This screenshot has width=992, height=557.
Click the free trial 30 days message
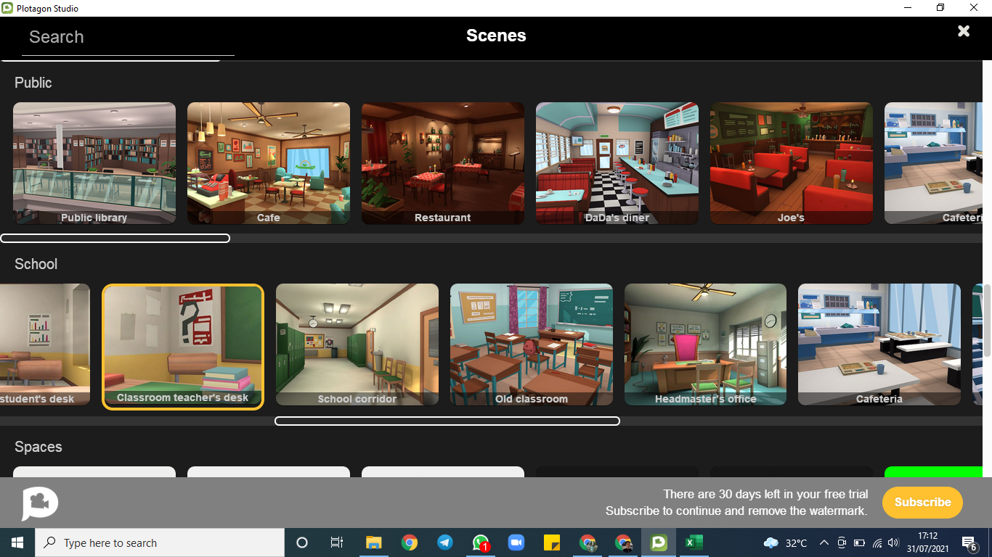765,494
